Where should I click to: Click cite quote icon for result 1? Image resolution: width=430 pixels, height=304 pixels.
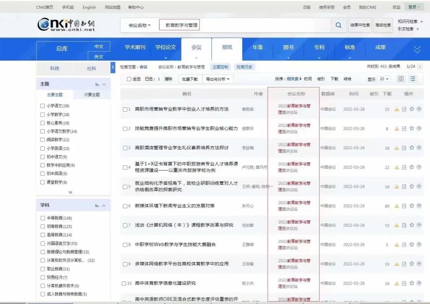click(419, 109)
